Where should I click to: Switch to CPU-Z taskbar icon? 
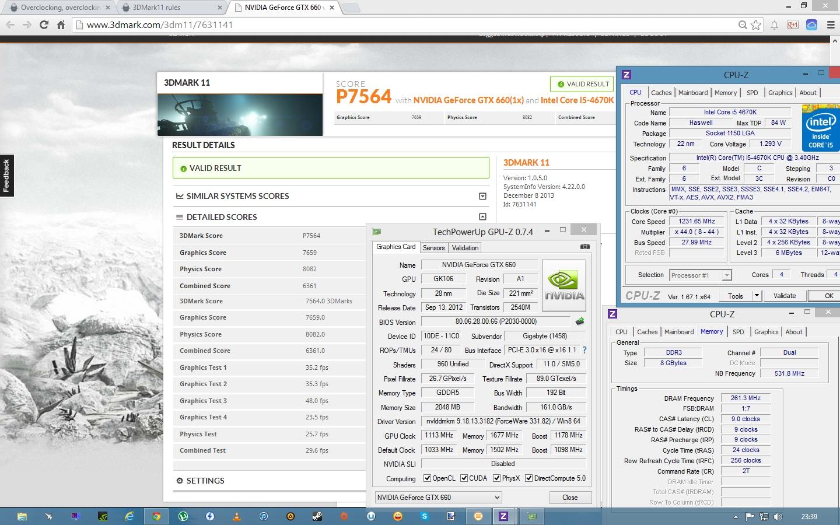[503, 516]
